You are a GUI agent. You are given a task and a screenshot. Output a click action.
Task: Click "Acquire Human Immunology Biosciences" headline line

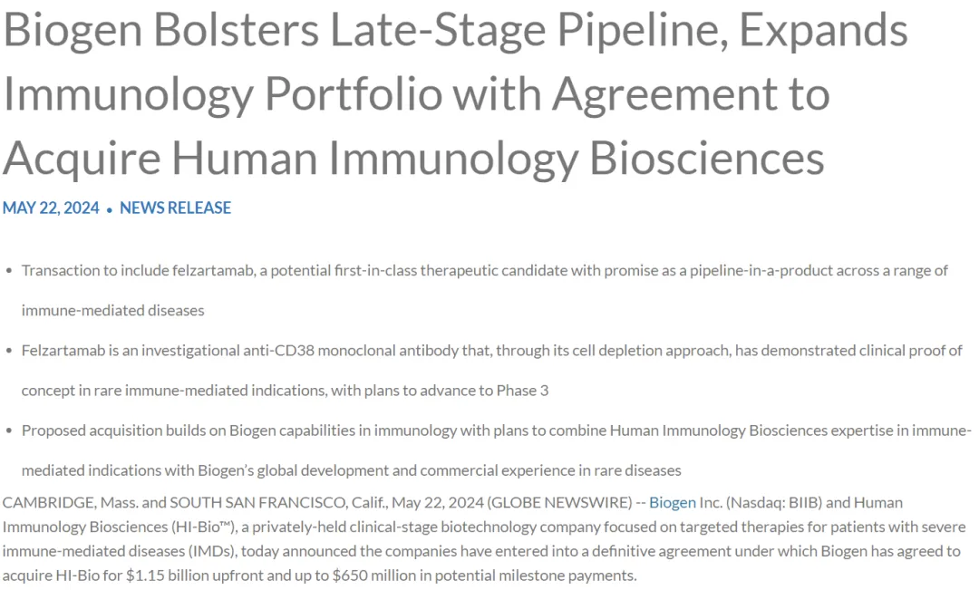coord(413,158)
